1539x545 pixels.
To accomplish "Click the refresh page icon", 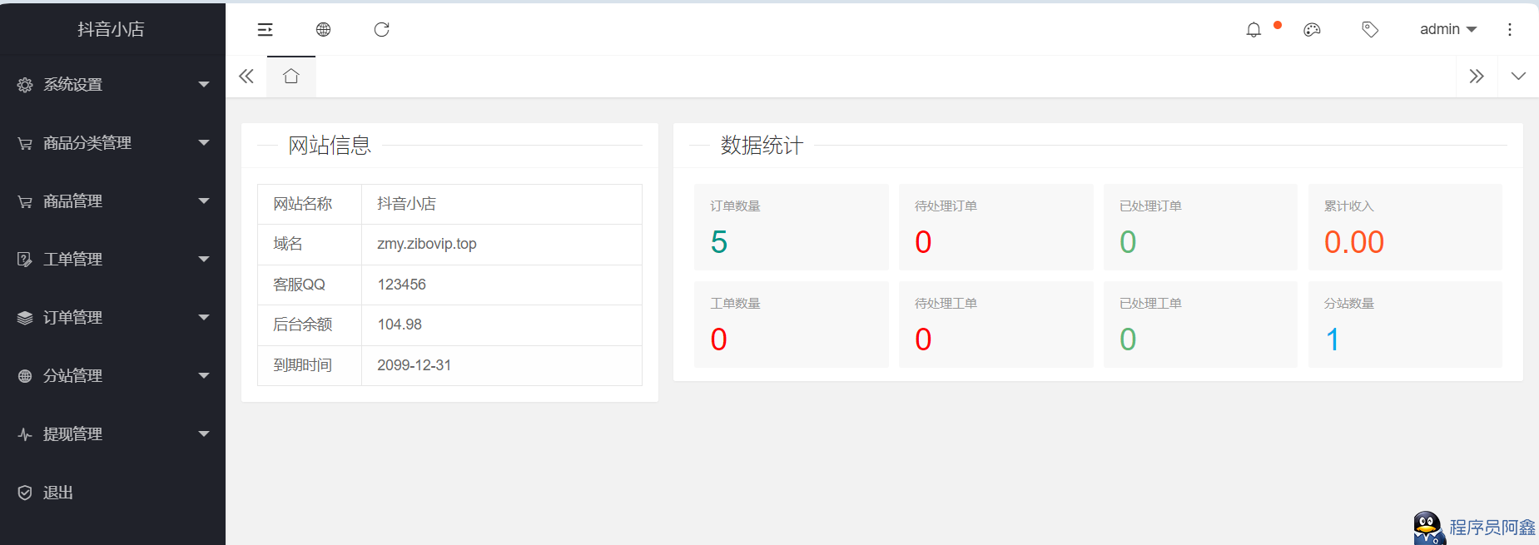I will 381,30.
